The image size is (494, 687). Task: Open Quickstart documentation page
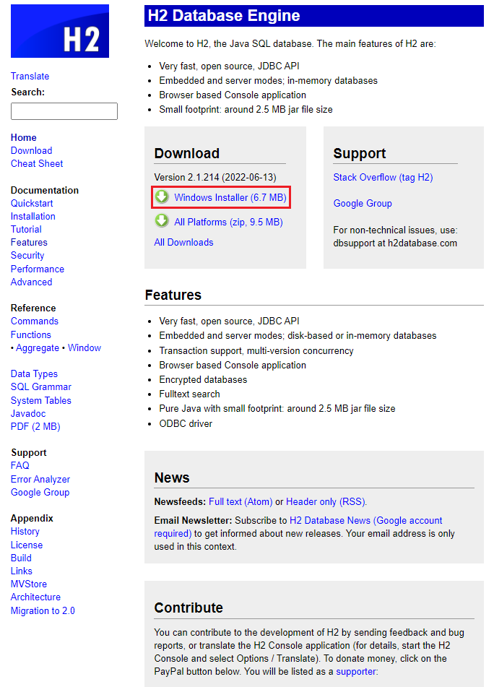[32, 203]
